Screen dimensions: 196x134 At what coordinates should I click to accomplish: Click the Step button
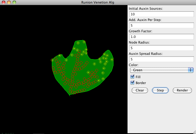(160, 90)
